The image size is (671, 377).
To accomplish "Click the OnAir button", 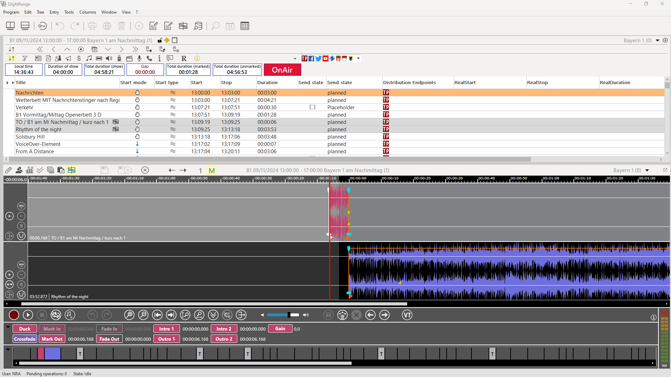I will click(x=282, y=70).
